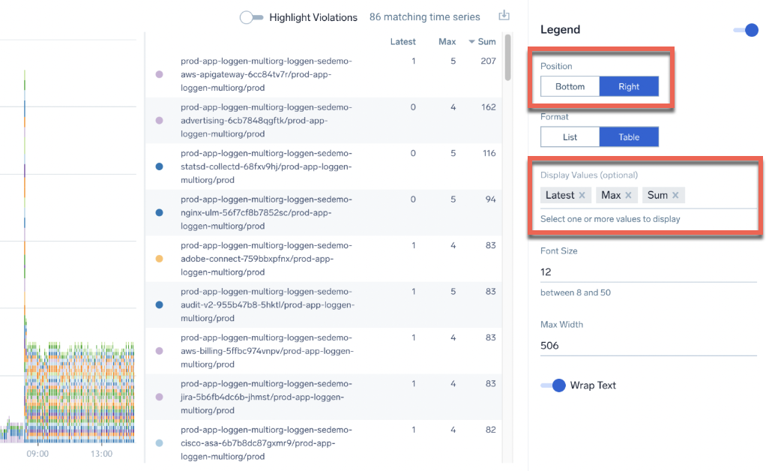Sort table by Latest column header
Viewport: 769px width, 471px height.
pyautogui.click(x=402, y=42)
